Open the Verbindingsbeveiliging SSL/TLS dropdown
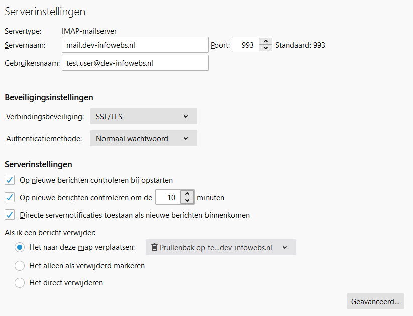The image size is (413, 316). 143,116
